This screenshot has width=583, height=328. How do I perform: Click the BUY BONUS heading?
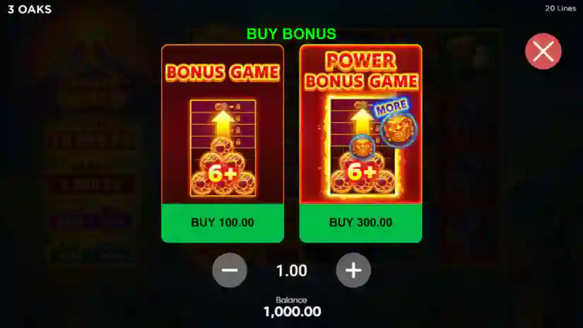point(291,34)
